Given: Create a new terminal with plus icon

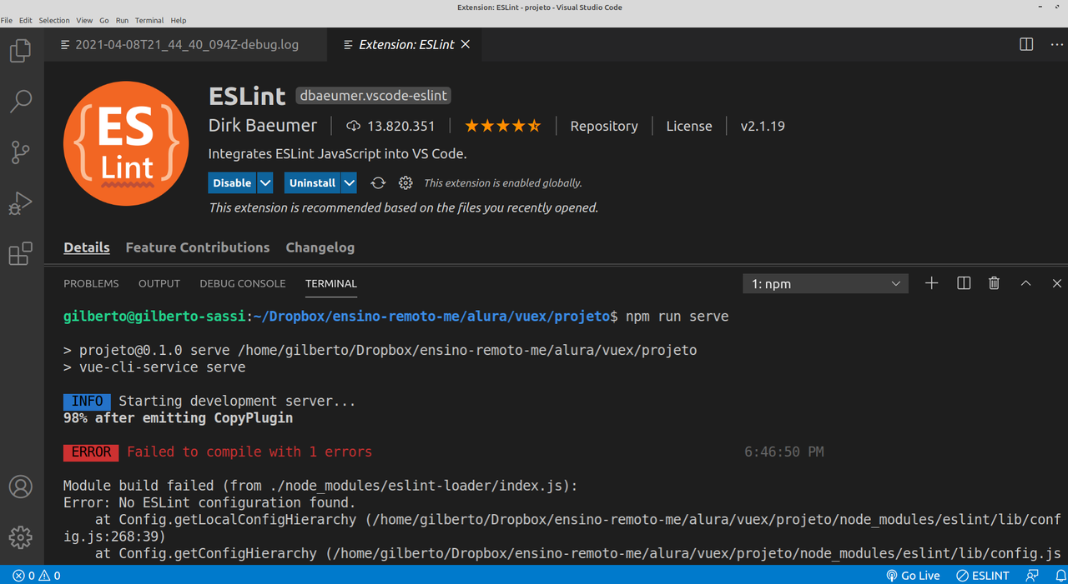Looking at the screenshot, I should tap(932, 283).
